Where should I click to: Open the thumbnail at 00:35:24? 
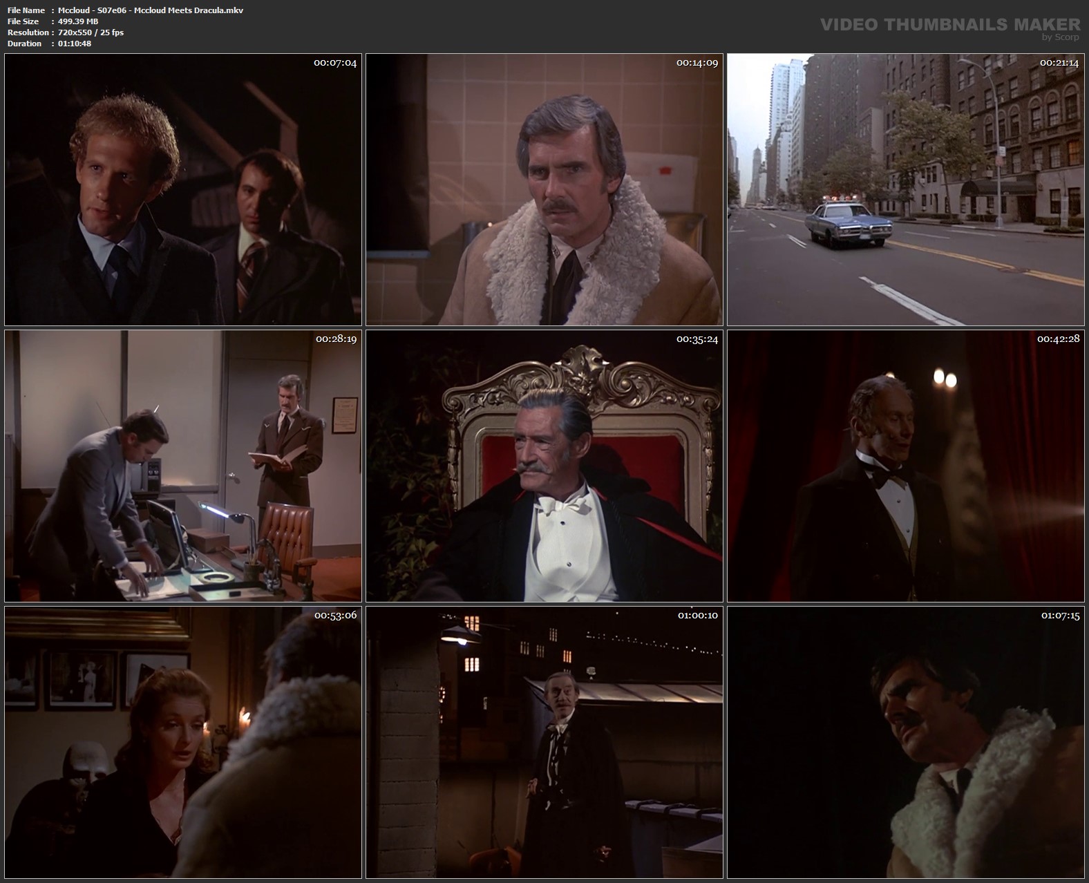[x=544, y=466]
